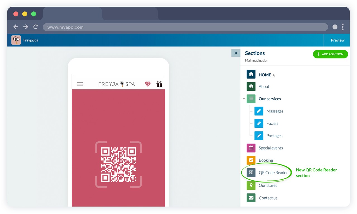Tap the gift icon in phone header

(159, 84)
